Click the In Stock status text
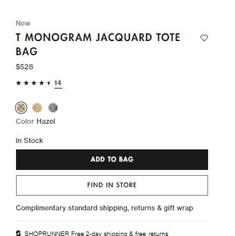The width and height of the screenshot is (235, 236). (29, 140)
